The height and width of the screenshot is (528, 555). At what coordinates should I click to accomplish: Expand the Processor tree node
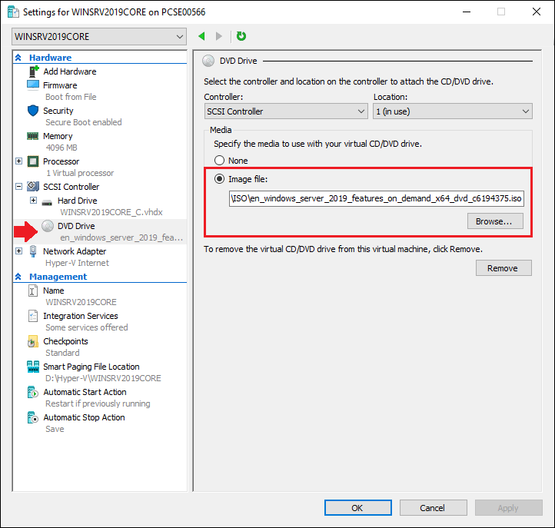click(18, 161)
